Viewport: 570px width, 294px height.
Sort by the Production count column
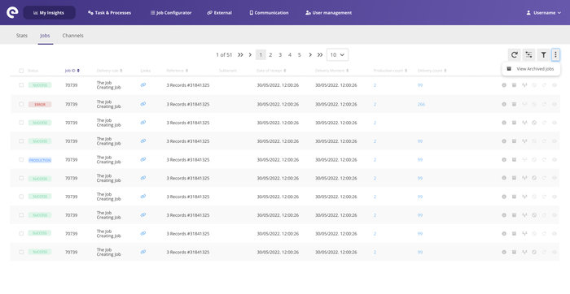[390, 71]
